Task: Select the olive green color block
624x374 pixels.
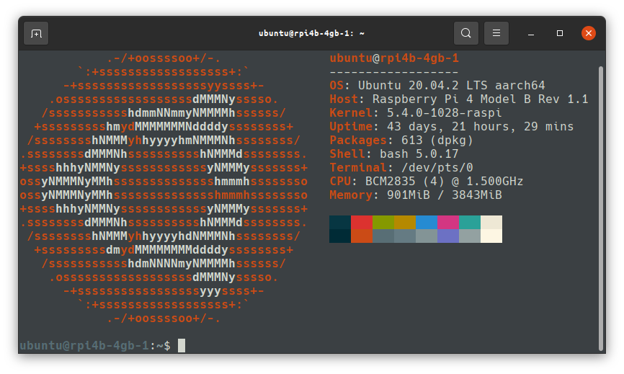Action: click(x=383, y=222)
